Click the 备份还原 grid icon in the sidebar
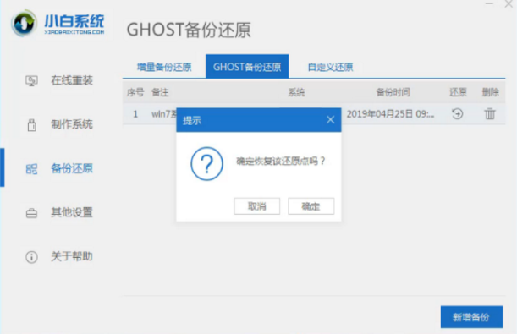 [31, 169]
